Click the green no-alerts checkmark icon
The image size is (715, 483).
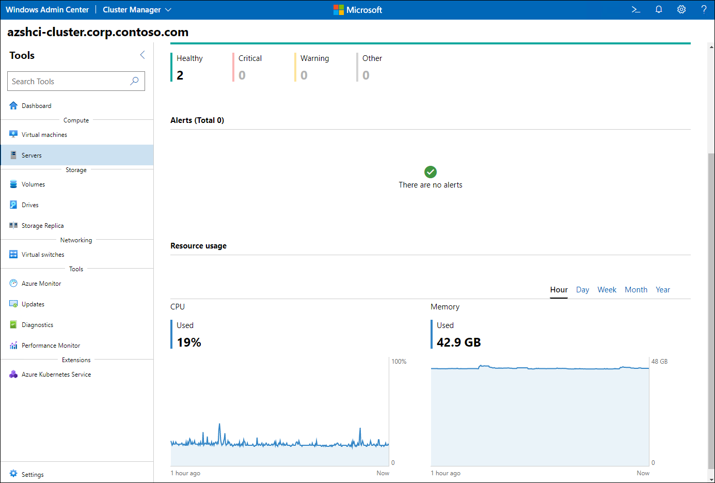(x=431, y=172)
